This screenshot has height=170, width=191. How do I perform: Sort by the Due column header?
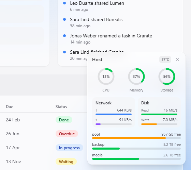pyautogui.click(x=10, y=107)
